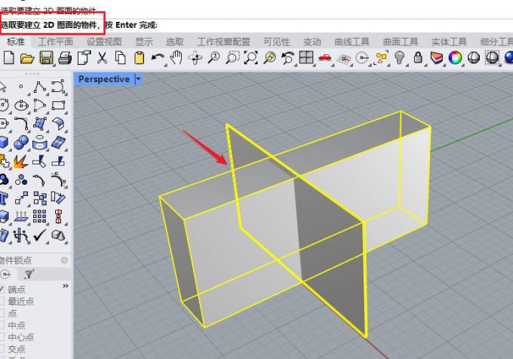
Task: Click the red car icon
Action: (x=325, y=58)
